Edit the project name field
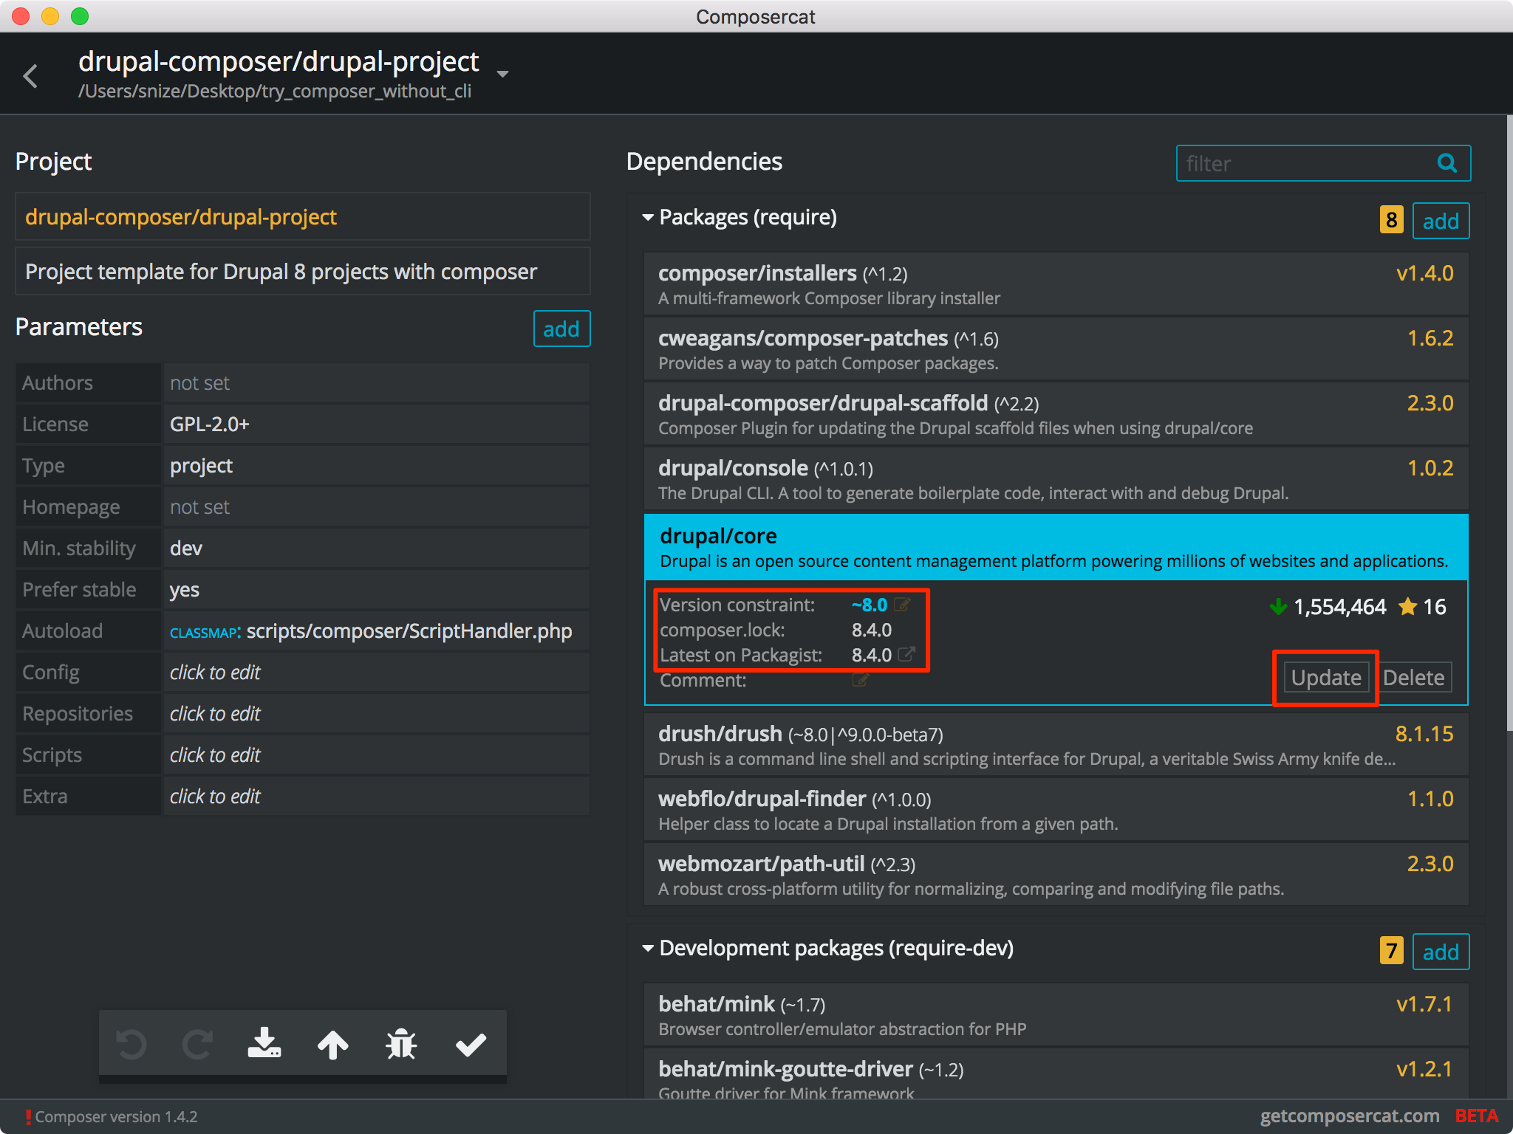The width and height of the screenshot is (1513, 1134). point(303,217)
